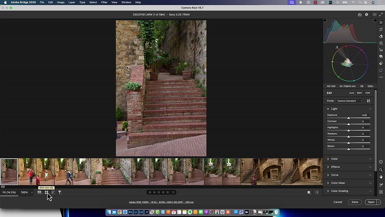Toggle full screen mode icon
Image resolution: width=385 pixels, height=217 pixels.
381,14
